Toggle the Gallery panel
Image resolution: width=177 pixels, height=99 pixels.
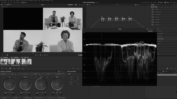[4, 2]
